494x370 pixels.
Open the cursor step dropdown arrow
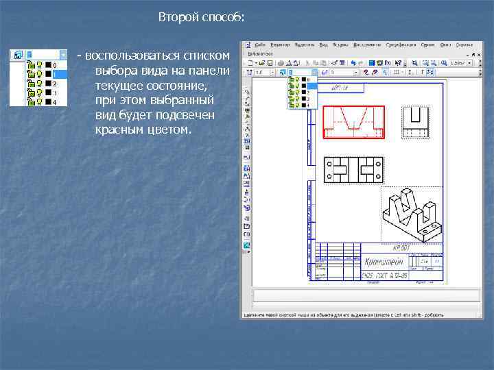(272, 73)
